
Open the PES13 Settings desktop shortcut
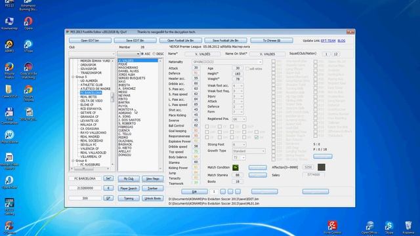coord(9,206)
